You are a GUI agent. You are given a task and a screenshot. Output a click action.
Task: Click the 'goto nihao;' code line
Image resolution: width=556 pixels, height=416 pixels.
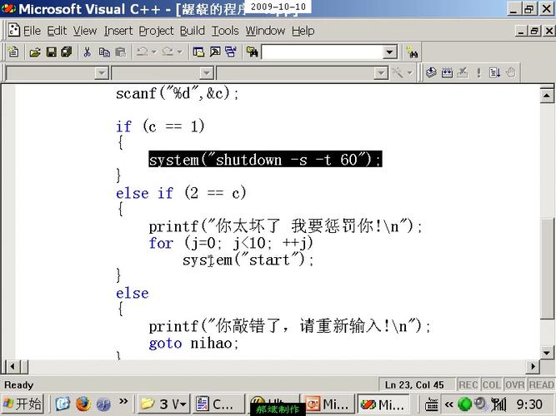[x=193, y=343]
